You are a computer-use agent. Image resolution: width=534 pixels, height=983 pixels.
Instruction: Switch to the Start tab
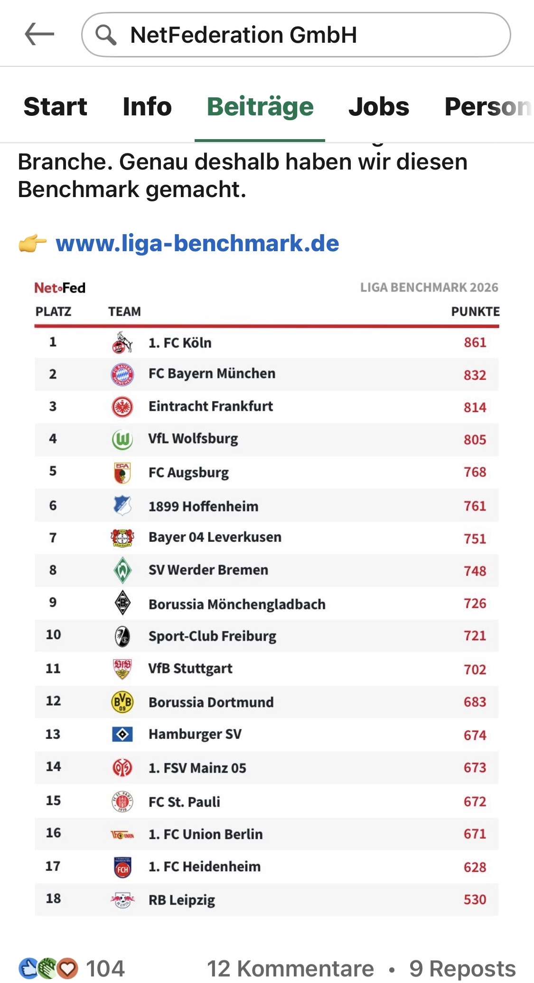tap(56, 106)
